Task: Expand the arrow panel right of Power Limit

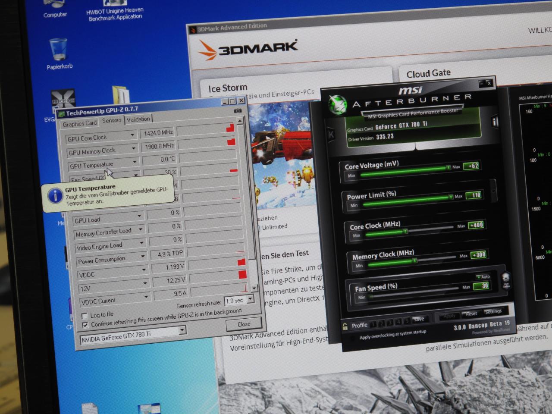Action: pyautogui.click(x=494, y=190)
